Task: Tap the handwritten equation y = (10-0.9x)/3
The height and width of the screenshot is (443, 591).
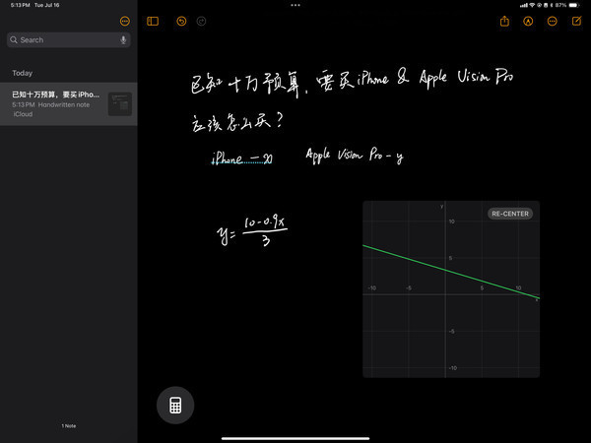Action: pos(252,230)
